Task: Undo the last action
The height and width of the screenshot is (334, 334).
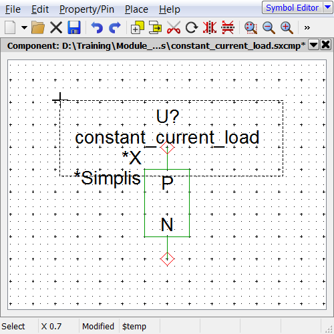Action: [x=97, y=27]
